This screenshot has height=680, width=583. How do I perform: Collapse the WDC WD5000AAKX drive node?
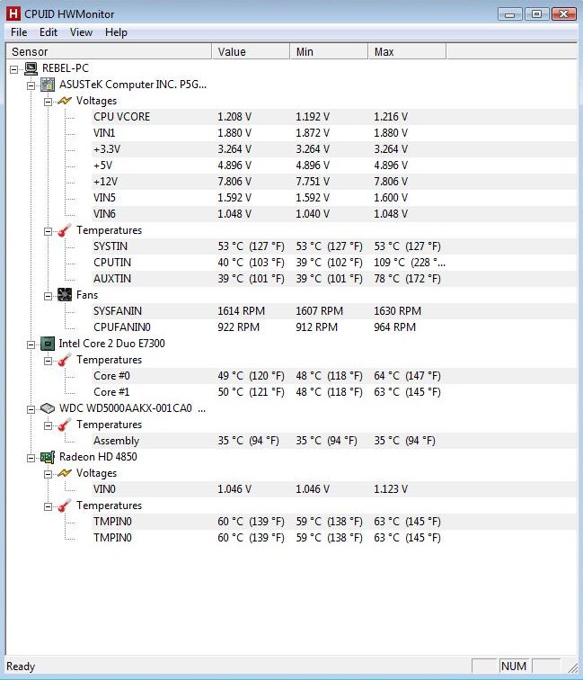31,409
